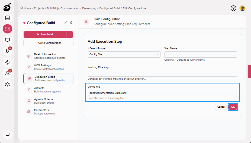Image resolution: width=251 pixels, height=143 pixels.
Task: Start the build with Run Build
Action: point(45,34)
